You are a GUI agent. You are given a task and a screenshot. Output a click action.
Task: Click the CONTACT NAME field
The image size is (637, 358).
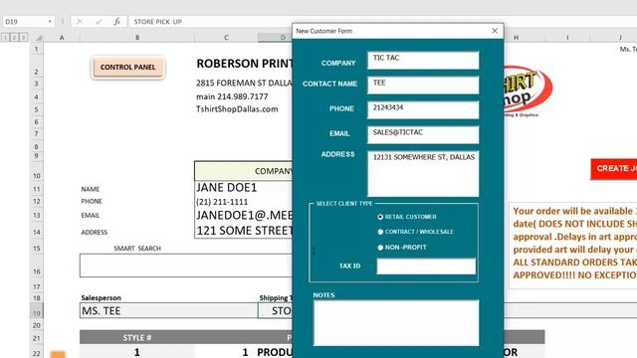pyautogui.click(x=423, y=86)
